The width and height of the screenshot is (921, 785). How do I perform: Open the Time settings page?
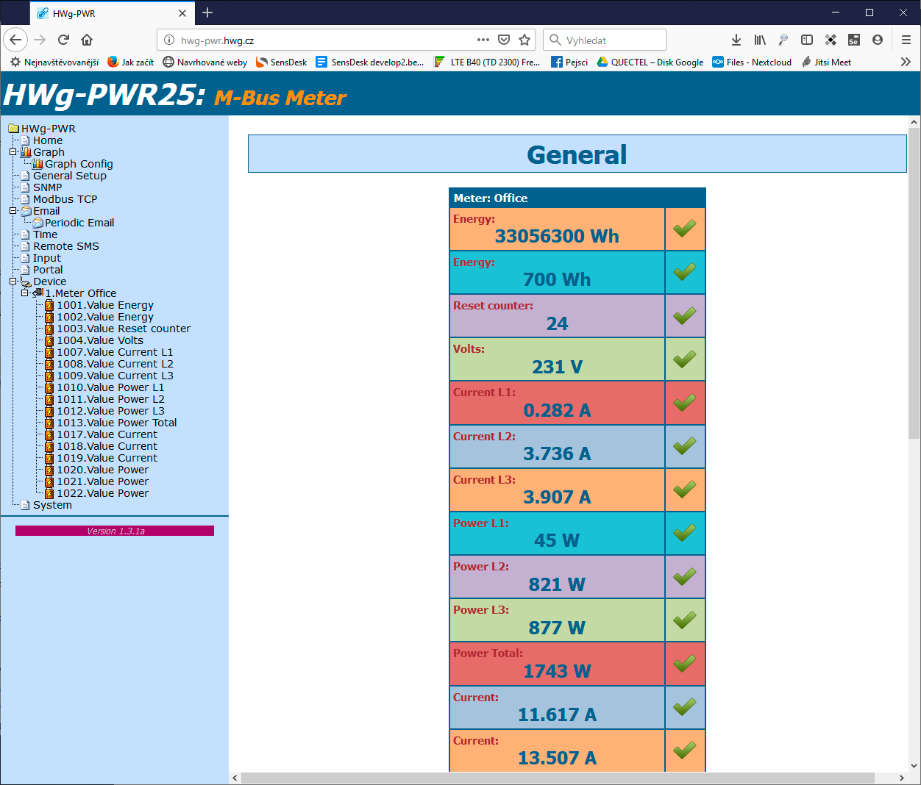click(45, 234)
